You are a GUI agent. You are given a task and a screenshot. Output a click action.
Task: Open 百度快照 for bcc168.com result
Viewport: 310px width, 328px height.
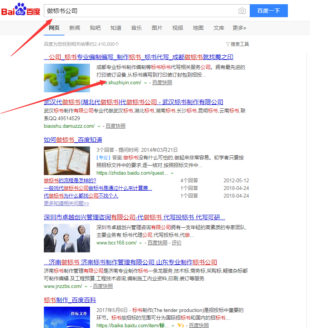pos(157,243)
